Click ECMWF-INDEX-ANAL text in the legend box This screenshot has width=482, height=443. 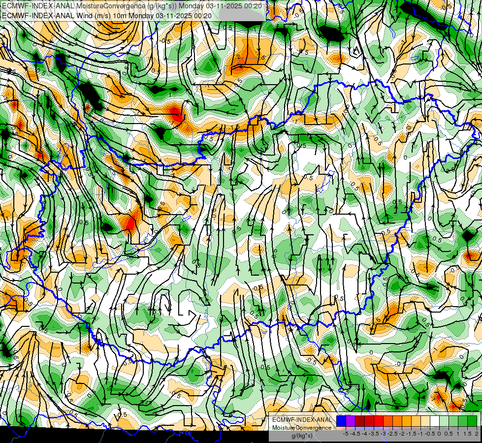(x=302, y=420)
